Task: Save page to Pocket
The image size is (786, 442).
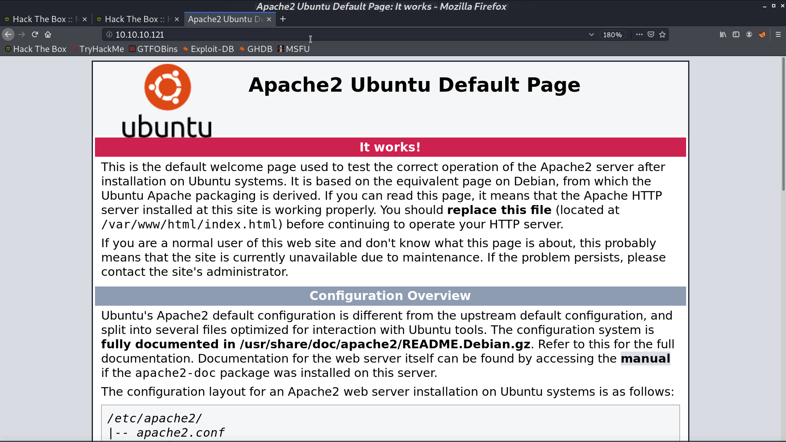Action: tap(651, 35)
